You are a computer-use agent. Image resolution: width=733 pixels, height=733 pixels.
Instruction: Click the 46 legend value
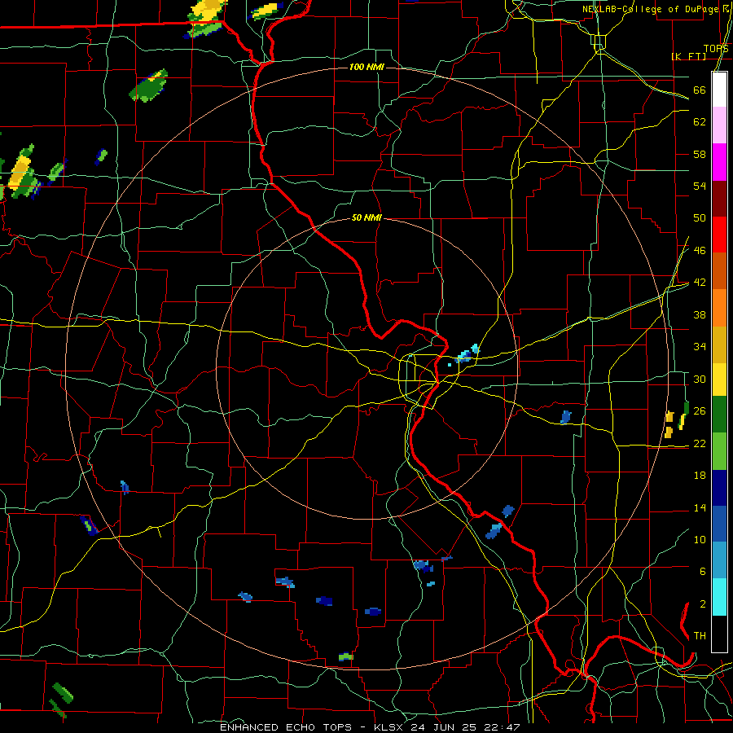pos(700,251)
